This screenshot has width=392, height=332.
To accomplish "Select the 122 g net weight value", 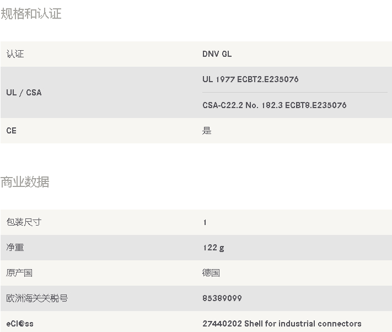I will coord(213,248).
